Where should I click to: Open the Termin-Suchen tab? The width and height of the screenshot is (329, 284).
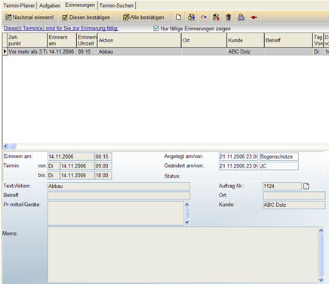click(x=116, y=5)
